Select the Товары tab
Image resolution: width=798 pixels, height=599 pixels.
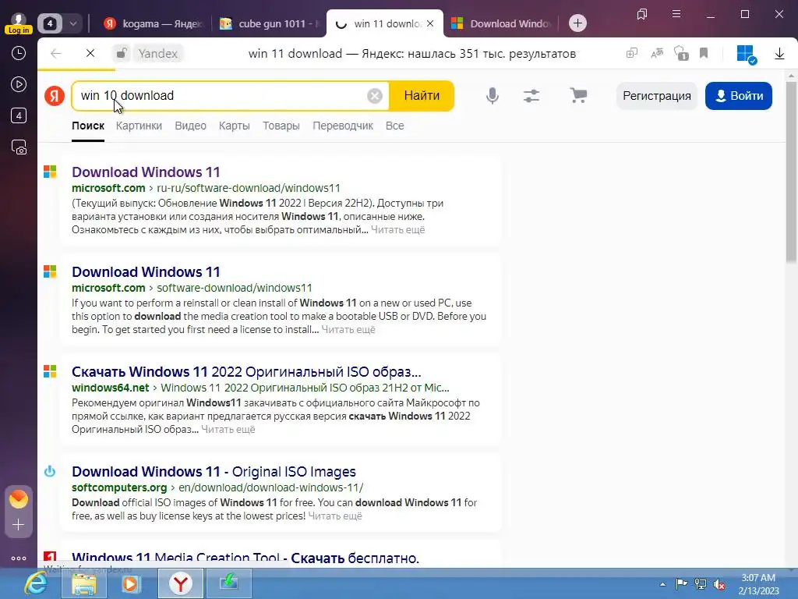point(281,126)
